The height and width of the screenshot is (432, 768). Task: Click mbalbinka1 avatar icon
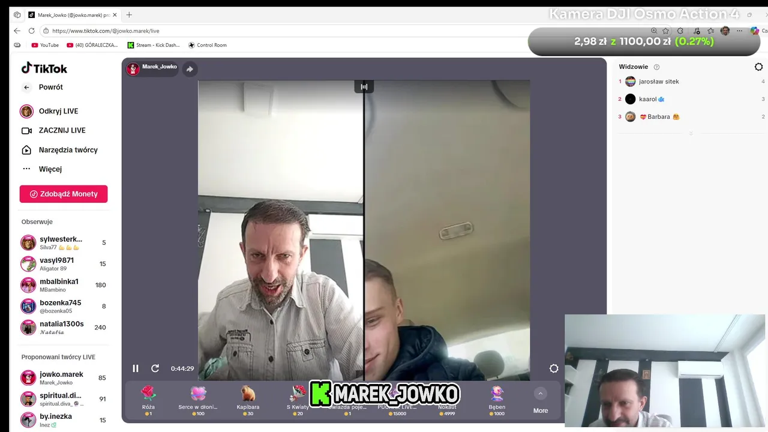coord(28,285)
